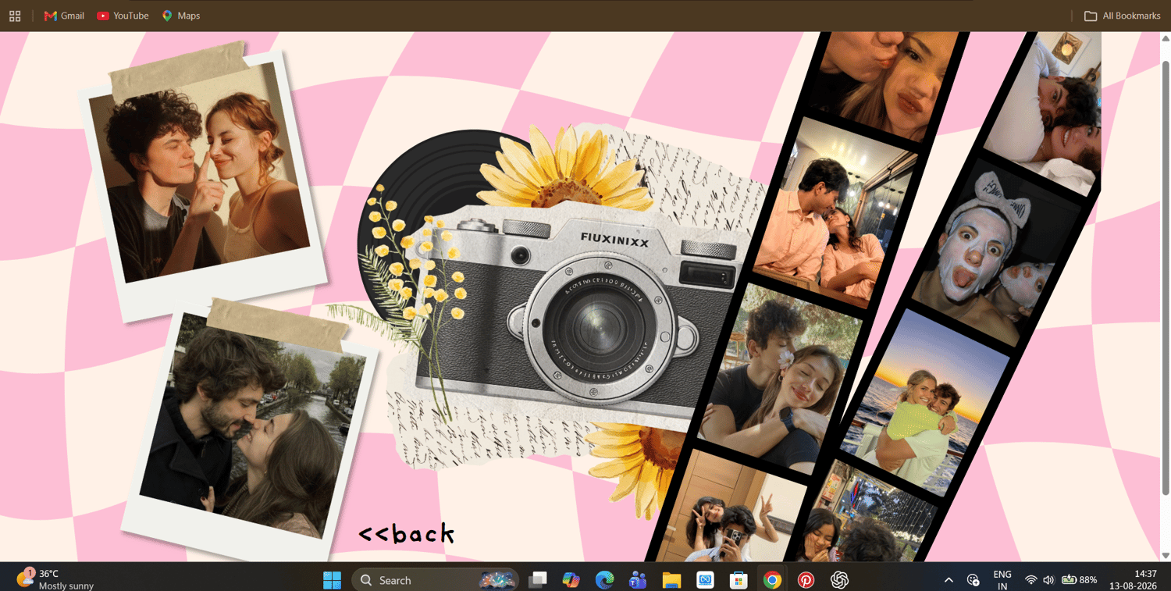Open the film strip photo with the flower in hair

pyautogui.click(x=781, y=379)
